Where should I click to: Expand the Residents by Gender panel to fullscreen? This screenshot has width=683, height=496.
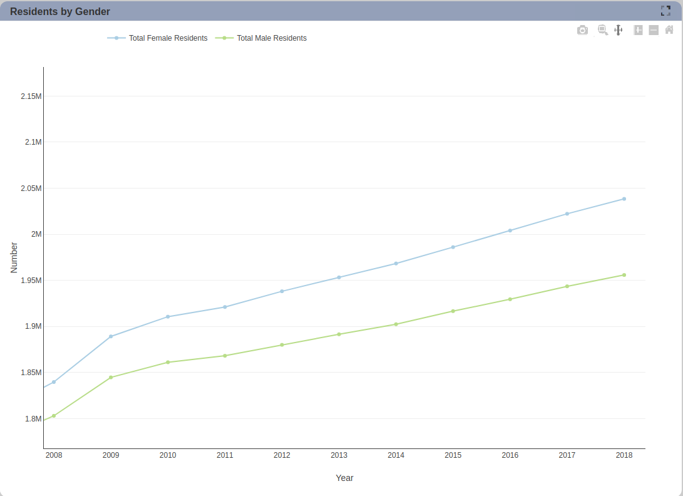[665, 11]
